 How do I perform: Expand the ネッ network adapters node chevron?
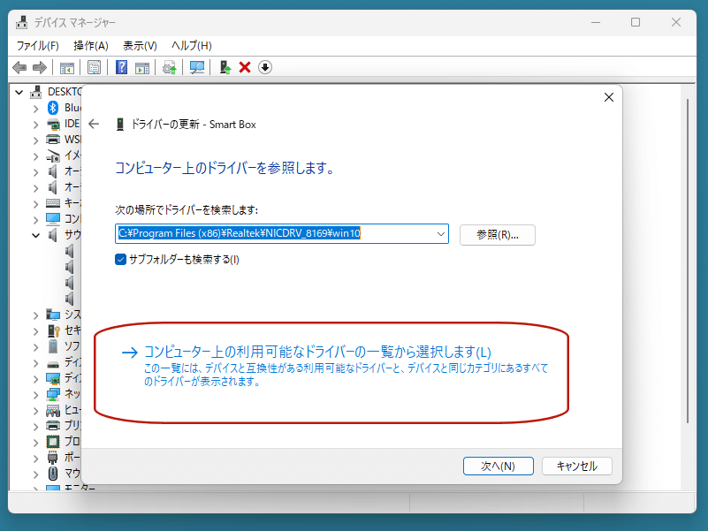(35, 395)
